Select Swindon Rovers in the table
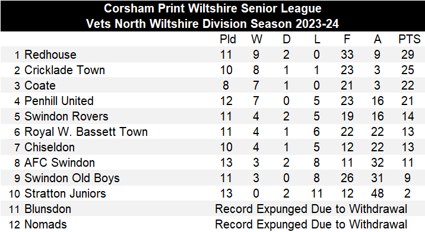 (66, 116)
